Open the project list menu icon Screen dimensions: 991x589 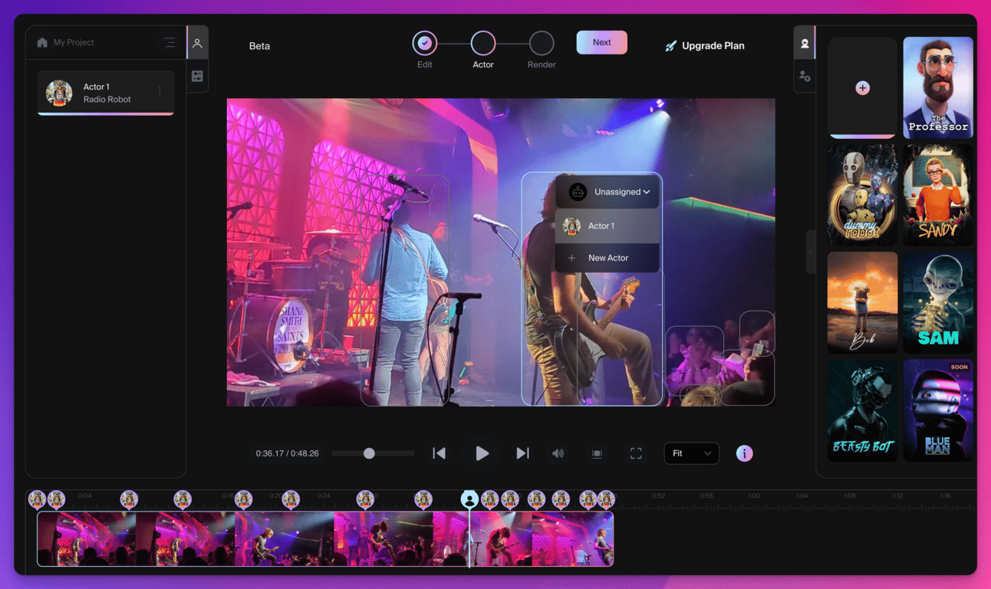(x=169, y=43)
